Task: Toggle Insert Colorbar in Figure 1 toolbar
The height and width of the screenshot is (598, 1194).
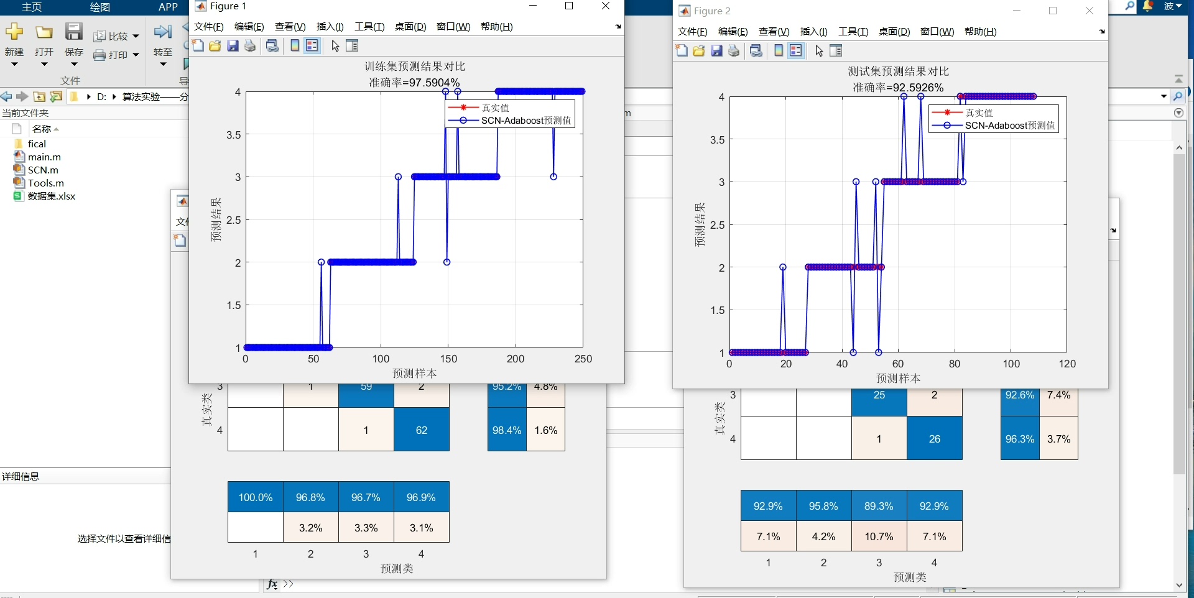Action: pyautogui.click(x=295, y=45)
